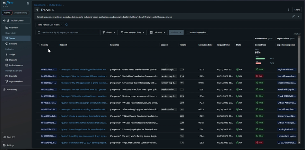Viewport: 305px width, 150px height.
Task: Click the OK state icon for tr-edd2fa982a
Action: coord(237,70)
